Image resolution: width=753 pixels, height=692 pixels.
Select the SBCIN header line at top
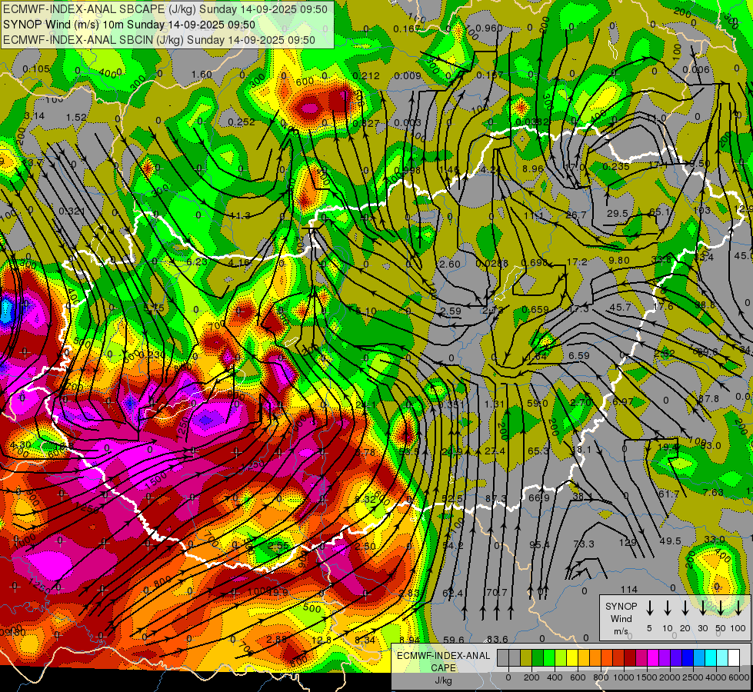[x=159, y=40]
